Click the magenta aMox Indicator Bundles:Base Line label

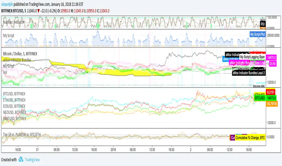247,63
